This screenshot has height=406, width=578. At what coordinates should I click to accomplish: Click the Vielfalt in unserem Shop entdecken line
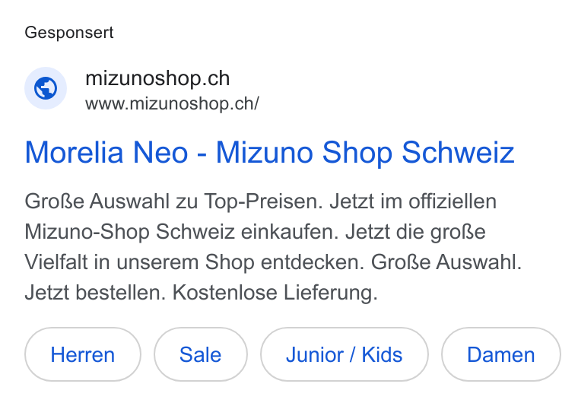[195, 262]
